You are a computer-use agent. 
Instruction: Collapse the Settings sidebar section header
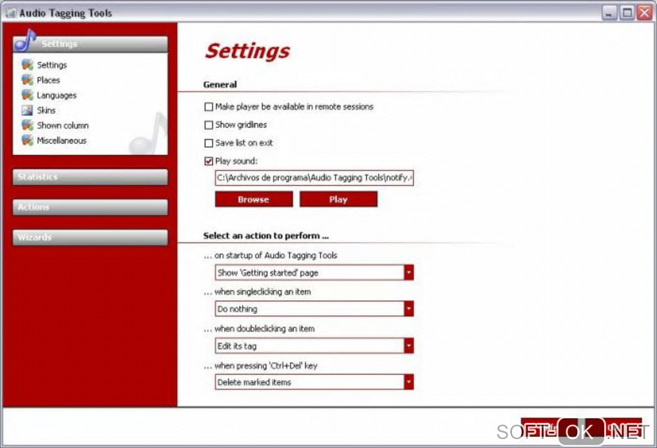click(x=90, y=44)
